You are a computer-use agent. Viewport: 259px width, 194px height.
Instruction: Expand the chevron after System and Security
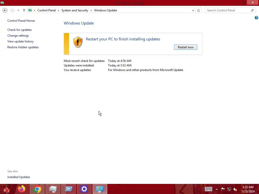point(91,10)
